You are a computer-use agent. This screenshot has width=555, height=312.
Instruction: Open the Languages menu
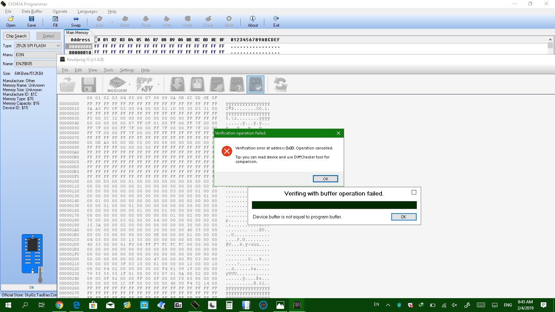[x=87, y=11]
